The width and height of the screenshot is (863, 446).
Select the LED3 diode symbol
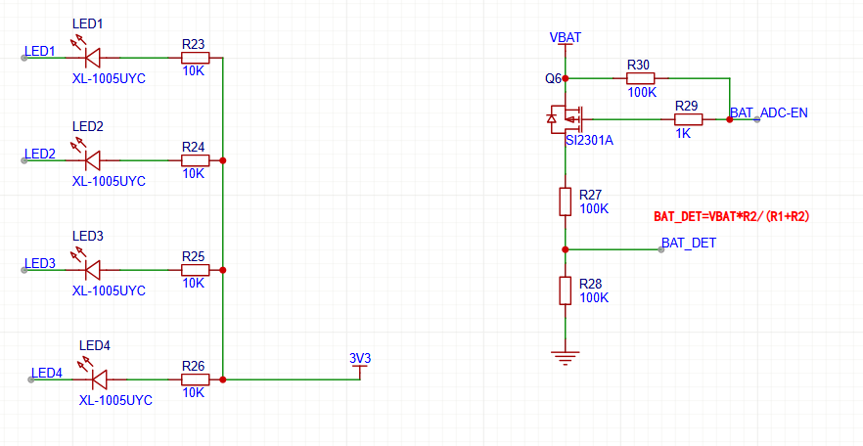click(93, 270)
